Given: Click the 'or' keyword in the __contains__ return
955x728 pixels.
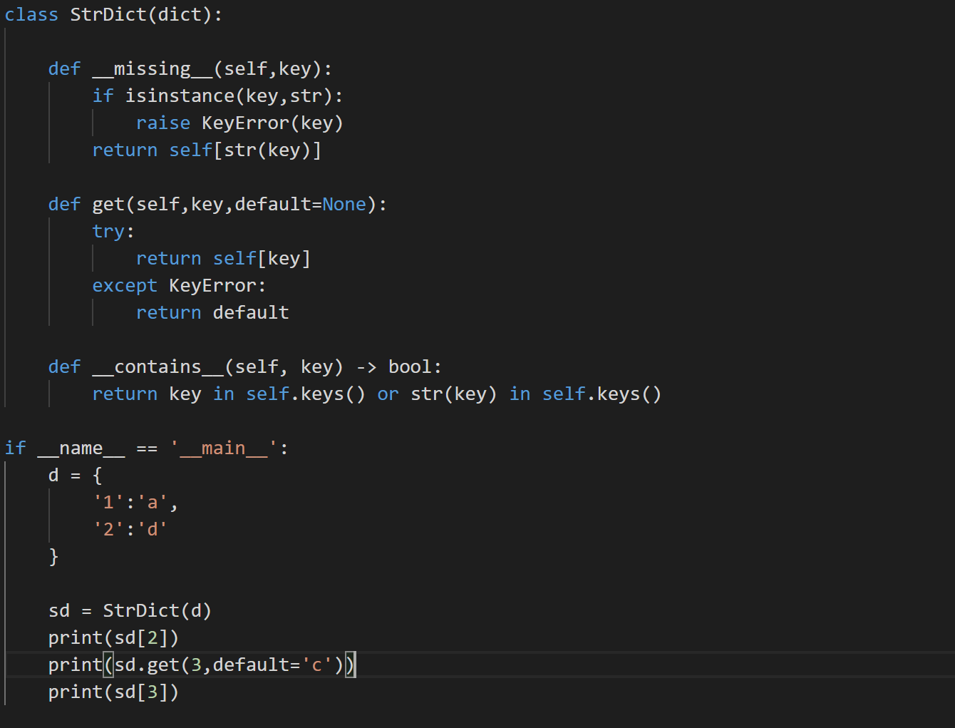Looking at the screenshot, I should pyautogui.click(x=388, y=394).
